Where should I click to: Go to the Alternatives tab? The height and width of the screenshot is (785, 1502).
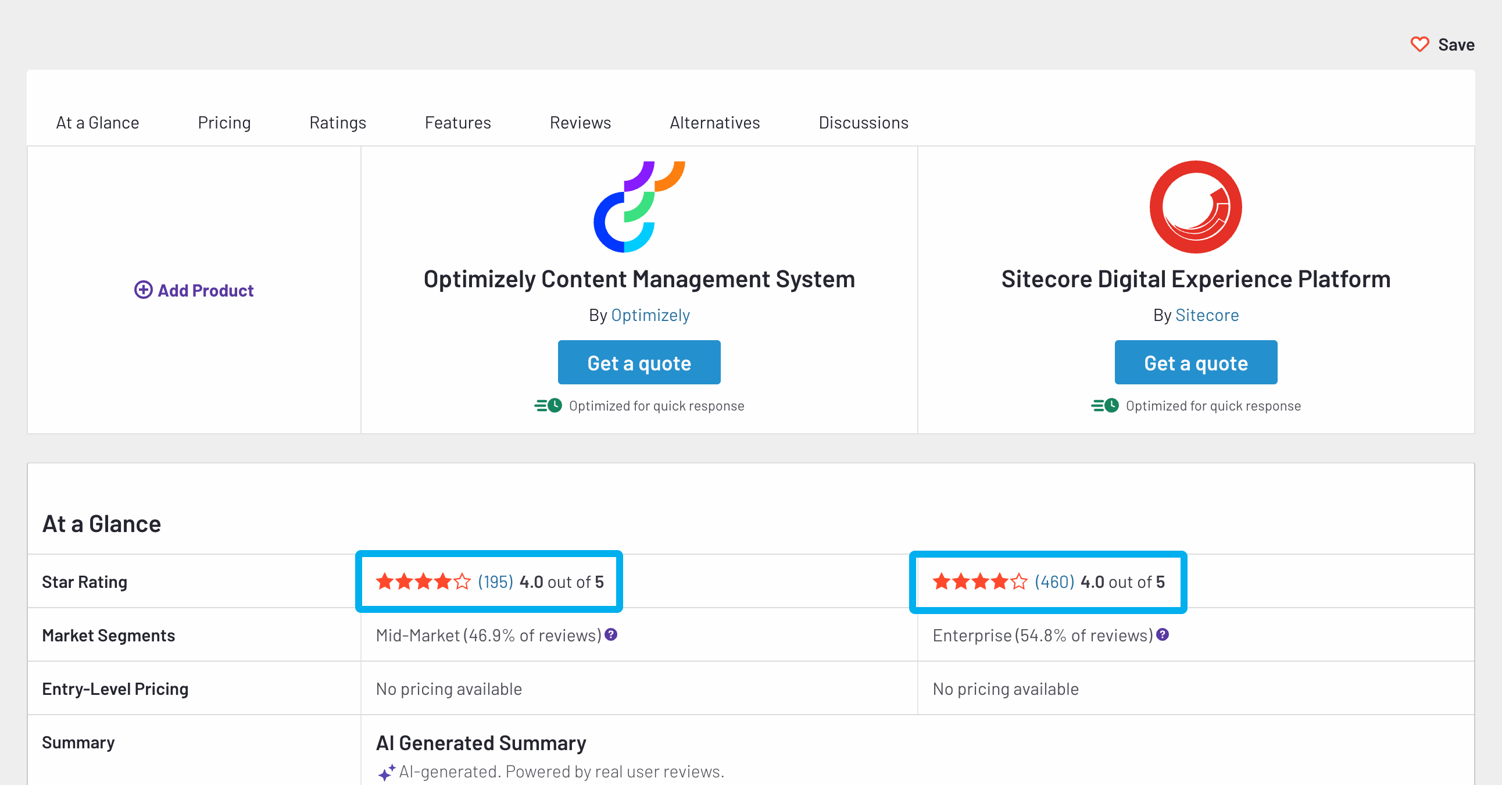[x=714, y=123]
